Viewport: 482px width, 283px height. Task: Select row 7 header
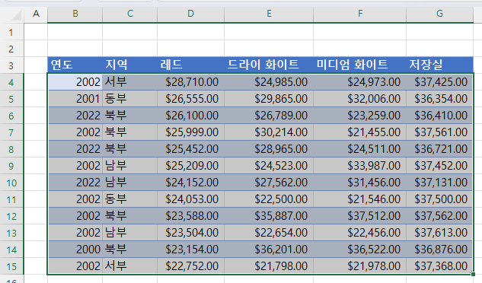(x=11, y=132)
